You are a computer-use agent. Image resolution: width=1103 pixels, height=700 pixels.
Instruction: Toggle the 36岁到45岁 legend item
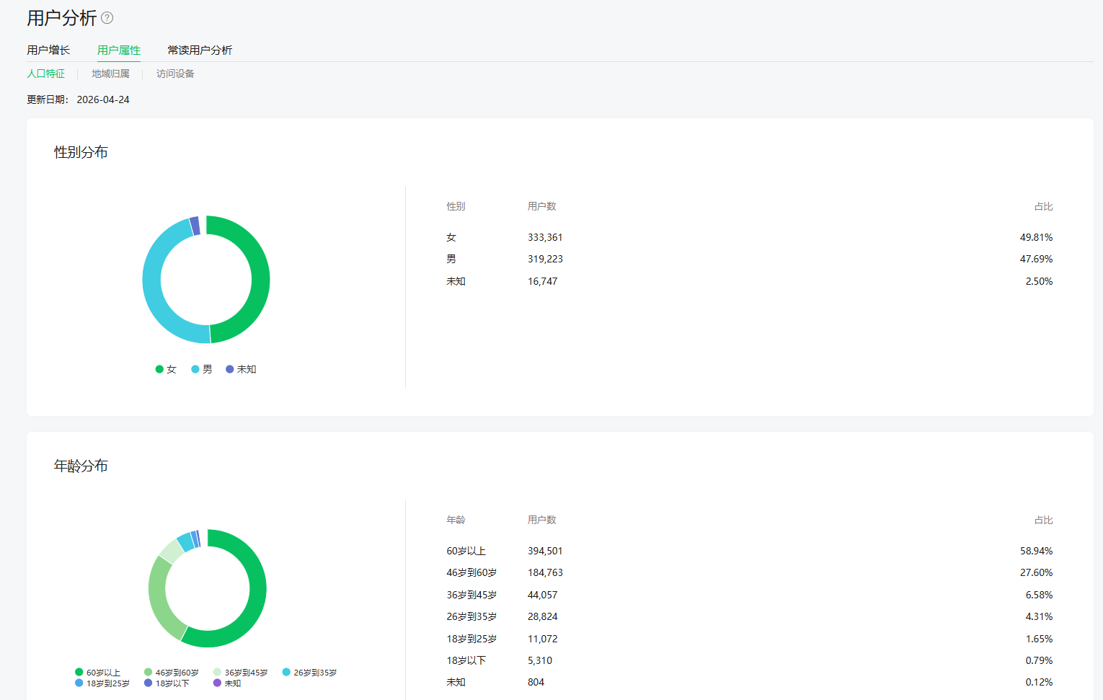pos(241,673)
